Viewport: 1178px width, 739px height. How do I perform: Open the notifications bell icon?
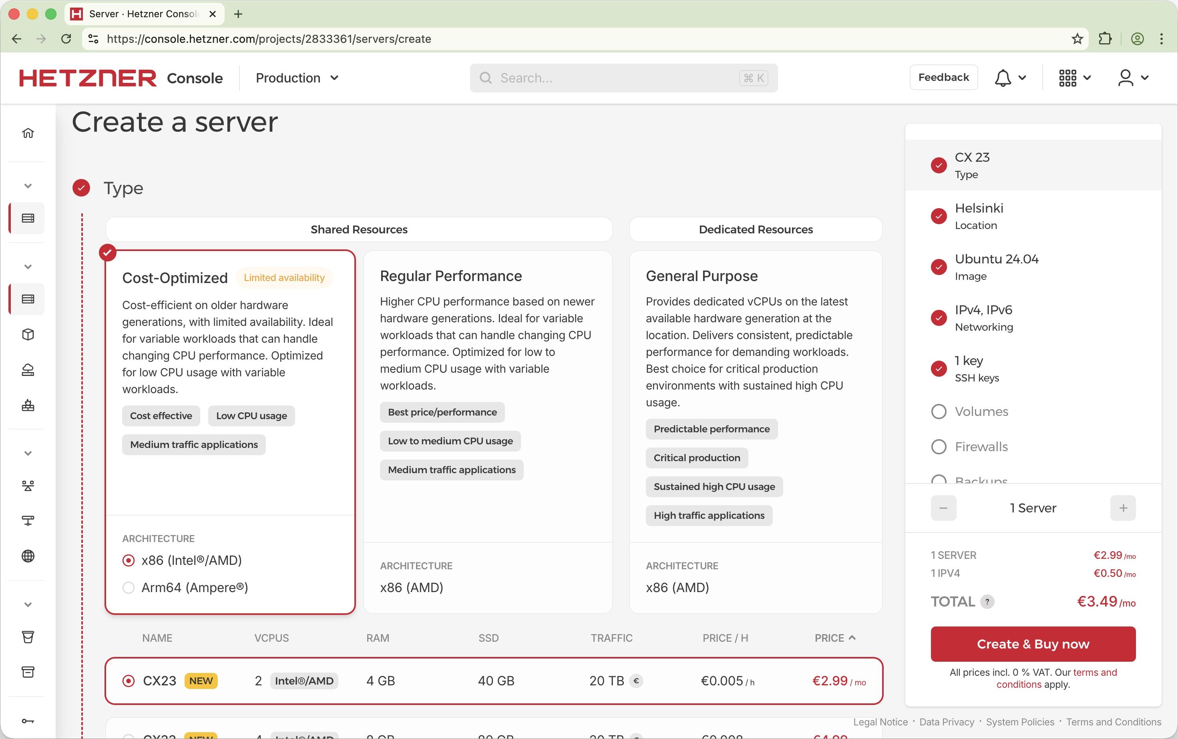(x=1003, y=77)
